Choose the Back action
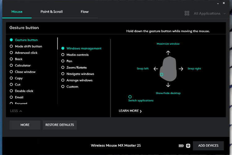Image resolution: width=232 pixels, height=155 pixels. click(16, 59)
